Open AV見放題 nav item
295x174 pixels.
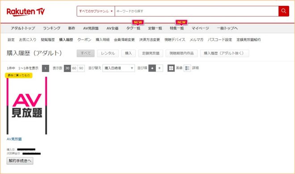[91, 28]
